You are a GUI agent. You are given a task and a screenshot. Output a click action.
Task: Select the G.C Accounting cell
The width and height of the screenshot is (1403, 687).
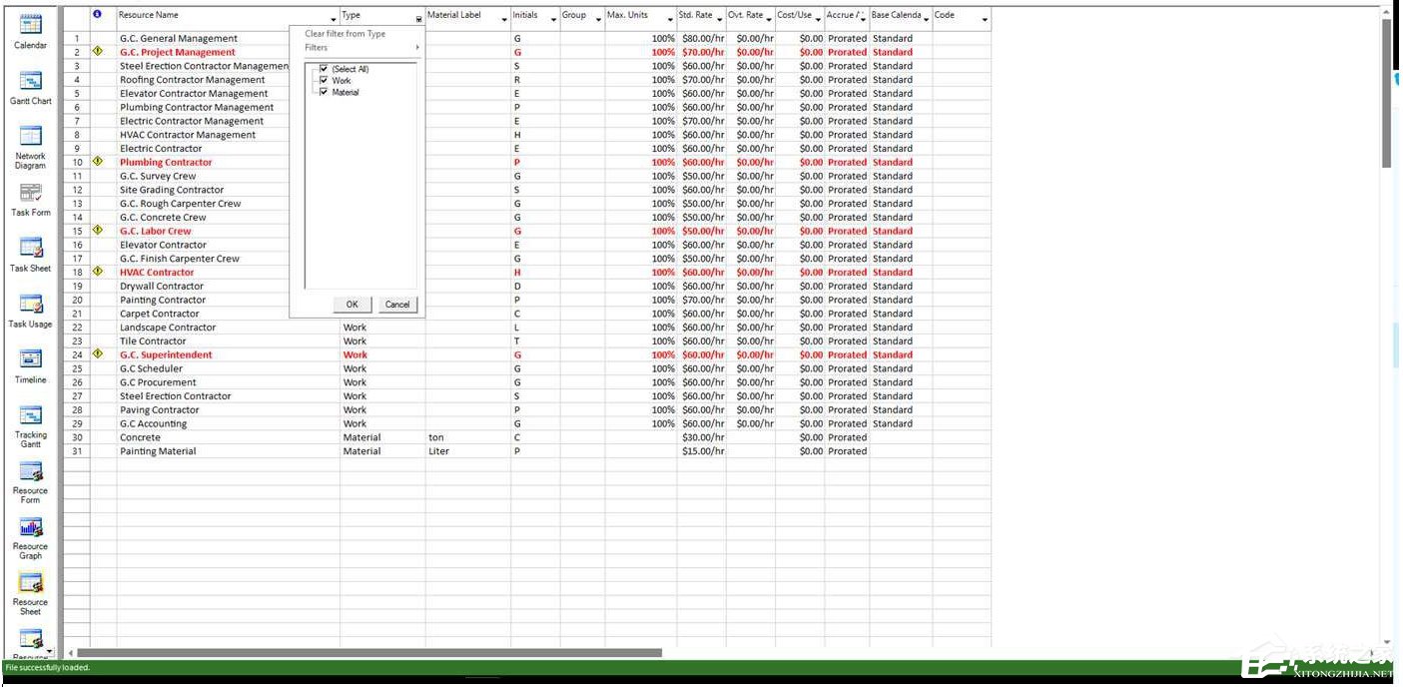(228, 423)
